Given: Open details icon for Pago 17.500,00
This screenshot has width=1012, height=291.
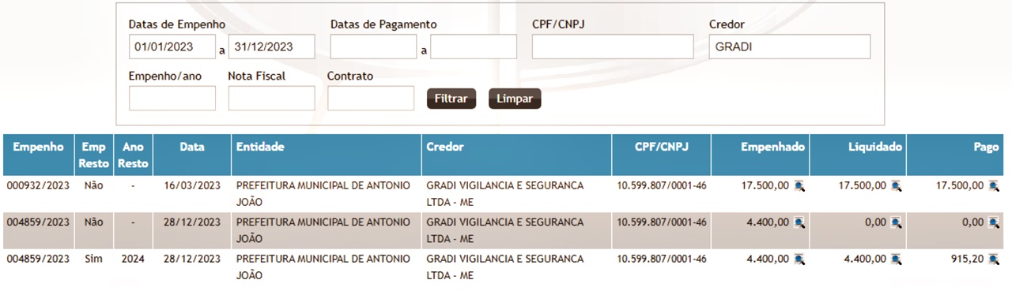Looking at the screenshot, I should tap(994, 186).
